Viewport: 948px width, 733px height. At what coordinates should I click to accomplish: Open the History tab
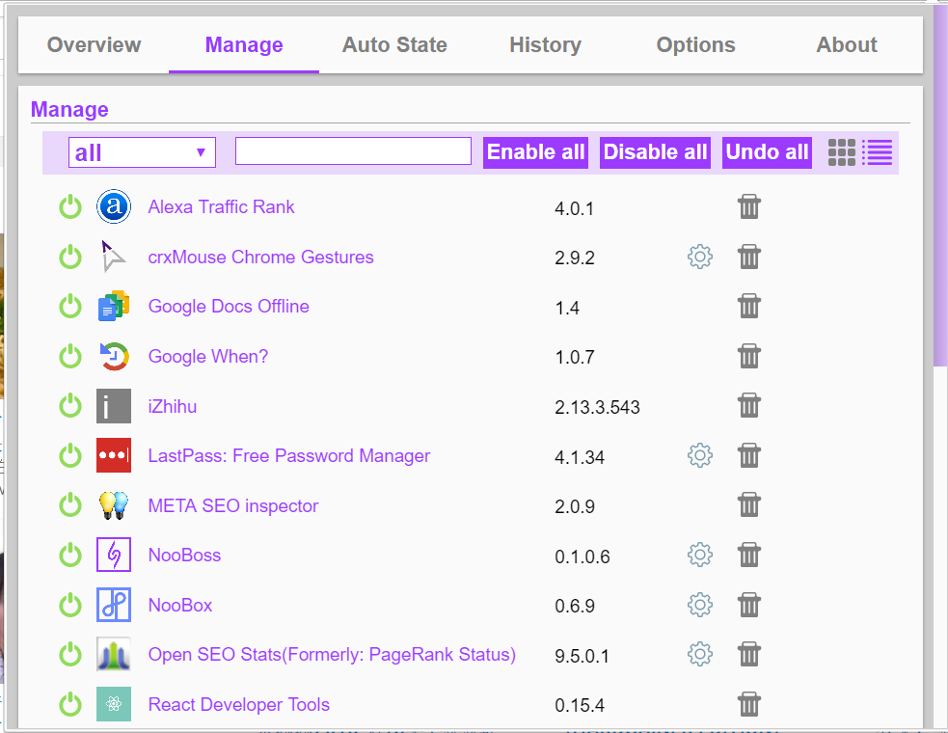[x=545, y=44]
